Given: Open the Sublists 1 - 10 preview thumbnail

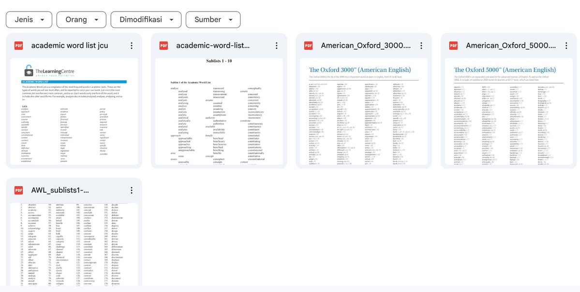Looking at the screenshot, I should 219,111.
